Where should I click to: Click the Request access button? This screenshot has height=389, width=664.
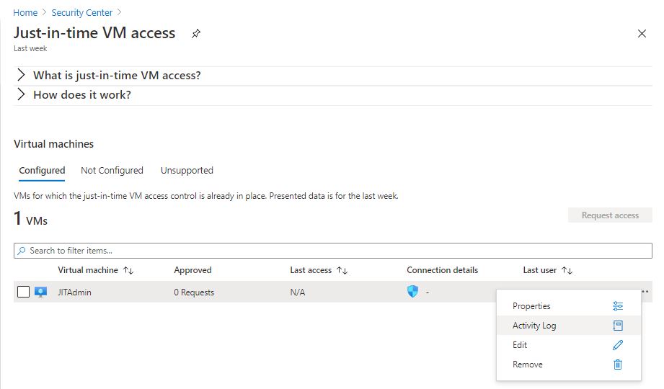coord(610,215)
